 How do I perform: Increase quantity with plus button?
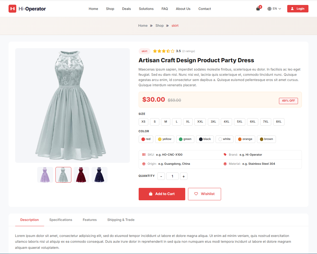pos(184,176)
